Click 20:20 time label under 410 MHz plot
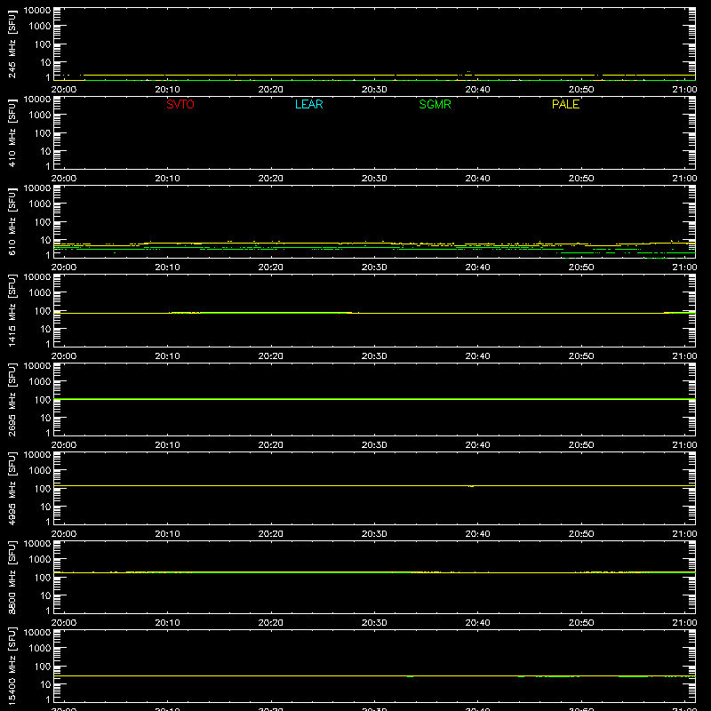Image resolution: width=711 pixels, height=711 pixels. [271, 179]
